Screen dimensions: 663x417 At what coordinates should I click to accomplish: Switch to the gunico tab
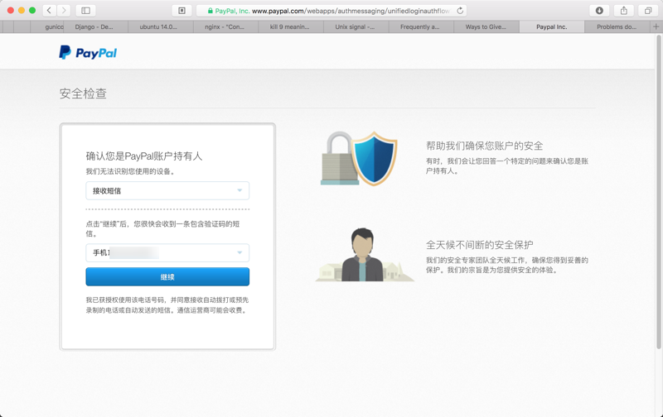point(47,26)
